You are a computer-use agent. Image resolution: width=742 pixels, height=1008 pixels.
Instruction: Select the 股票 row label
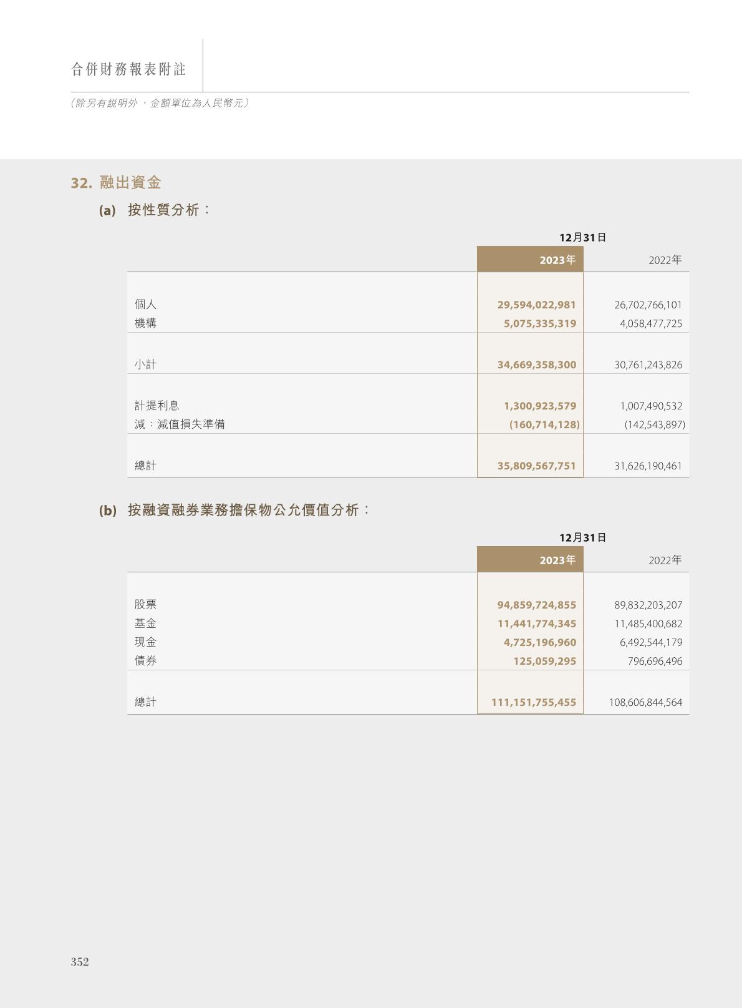(145, 605)
